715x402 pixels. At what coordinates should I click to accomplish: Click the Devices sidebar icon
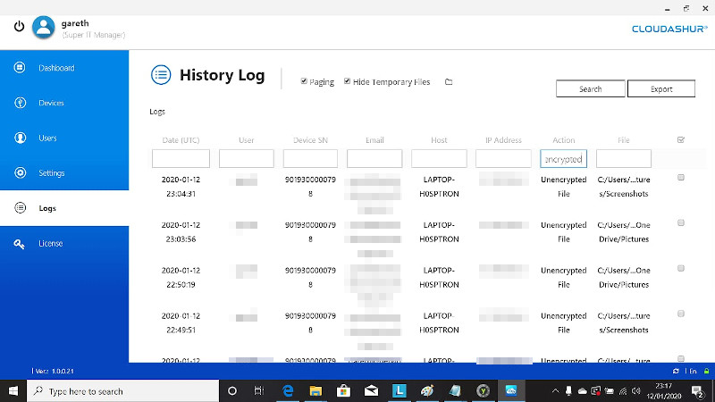(x=20, y=103)
